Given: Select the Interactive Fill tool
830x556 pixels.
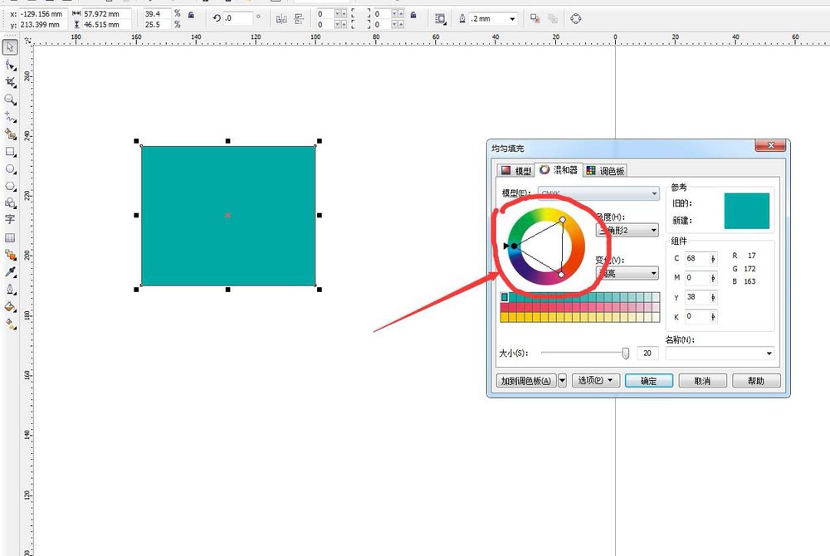Looking at the screenshot, I should click(10, 324).
